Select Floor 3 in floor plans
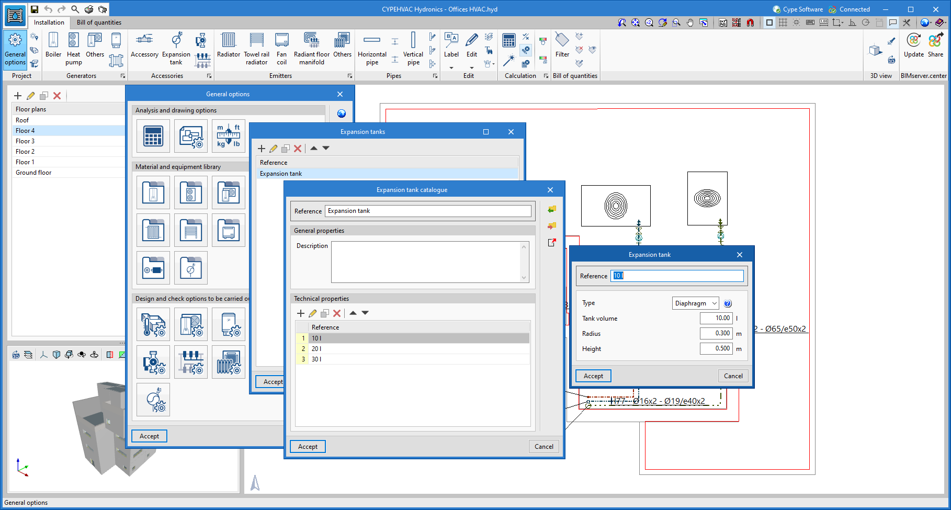 coord(25,141)
